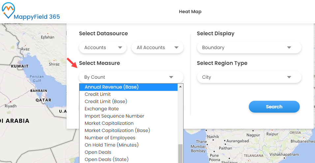Pick Exchange Rate from measure list
This screenshot has height=163, width=315.
point(101,109)
